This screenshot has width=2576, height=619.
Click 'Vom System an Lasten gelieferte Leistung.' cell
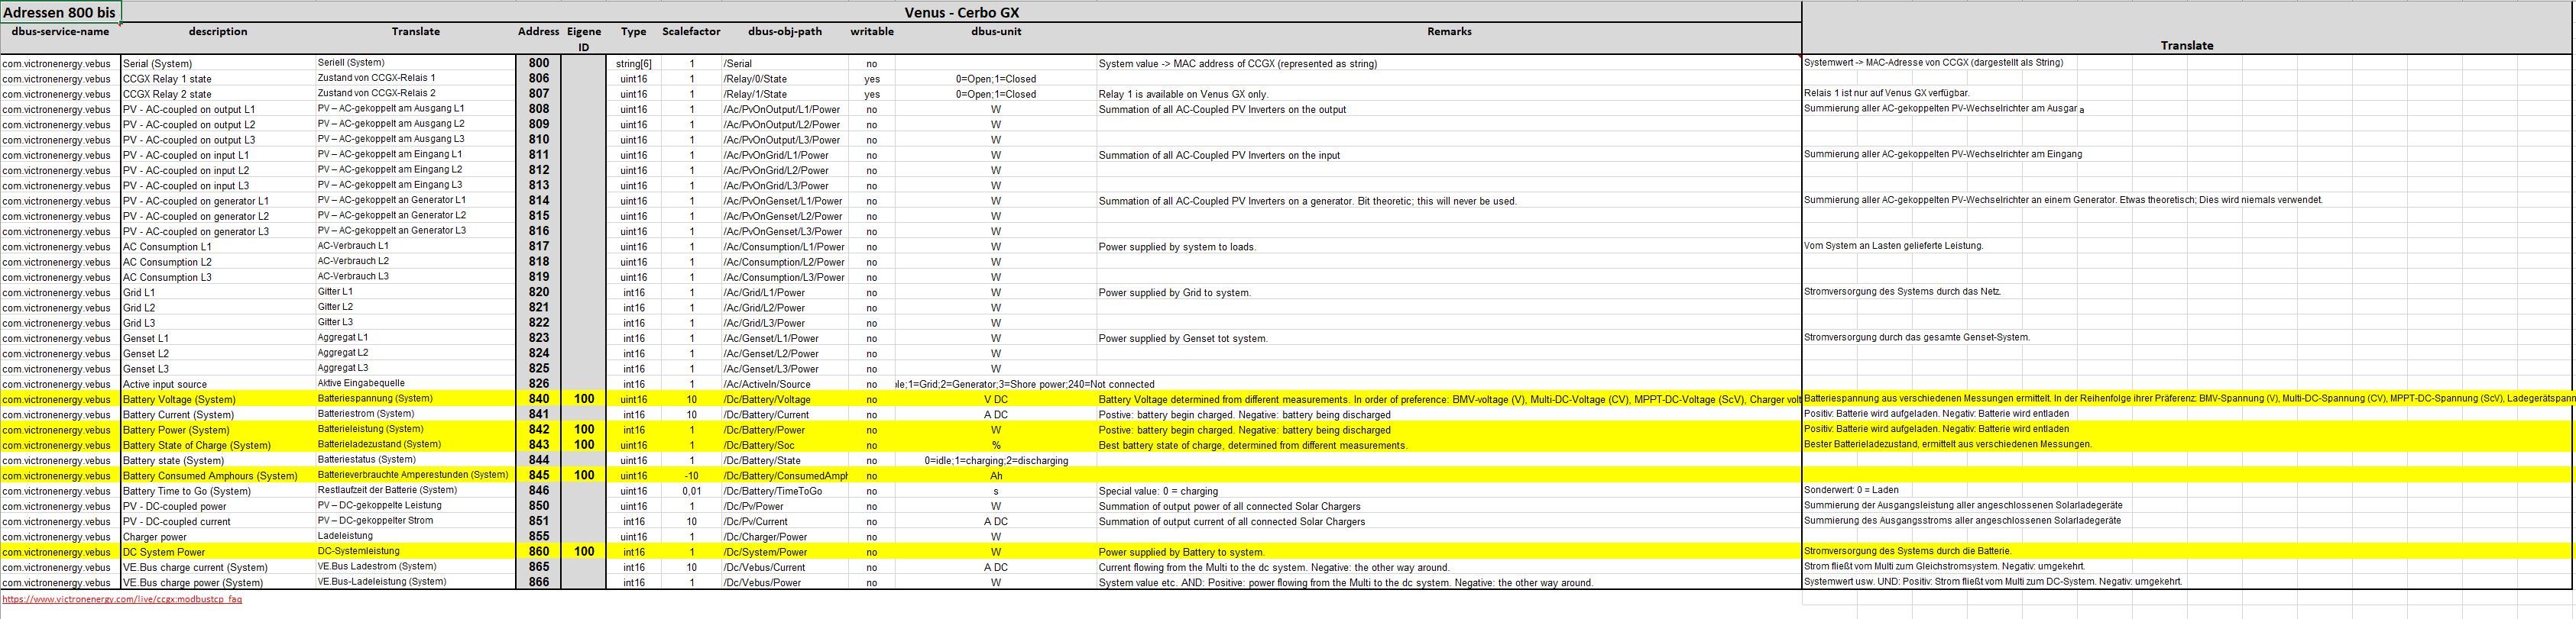[x=1893, y=246]
